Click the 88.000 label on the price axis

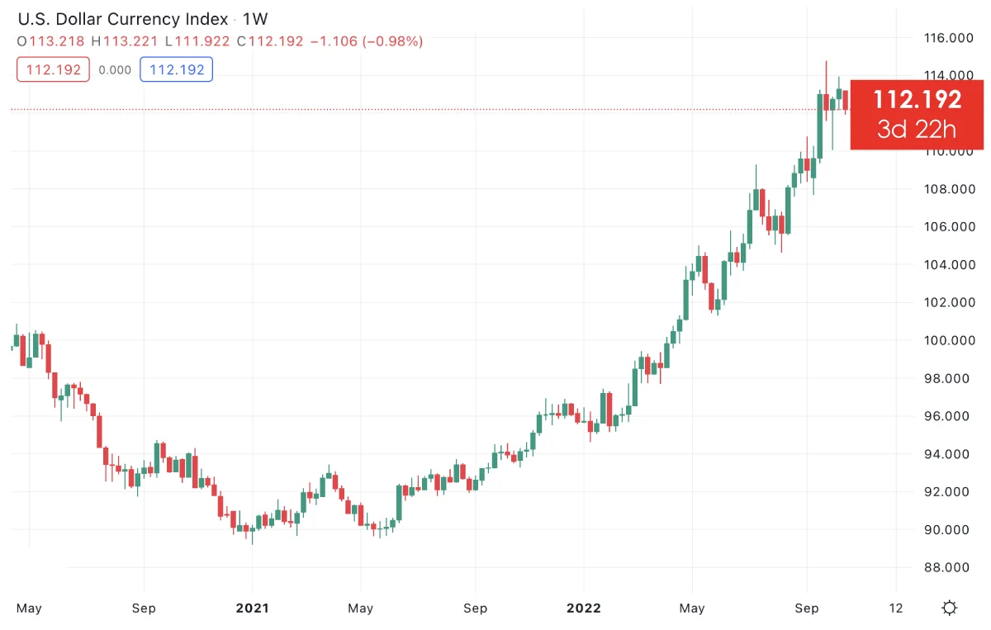(x=946, y=567)
